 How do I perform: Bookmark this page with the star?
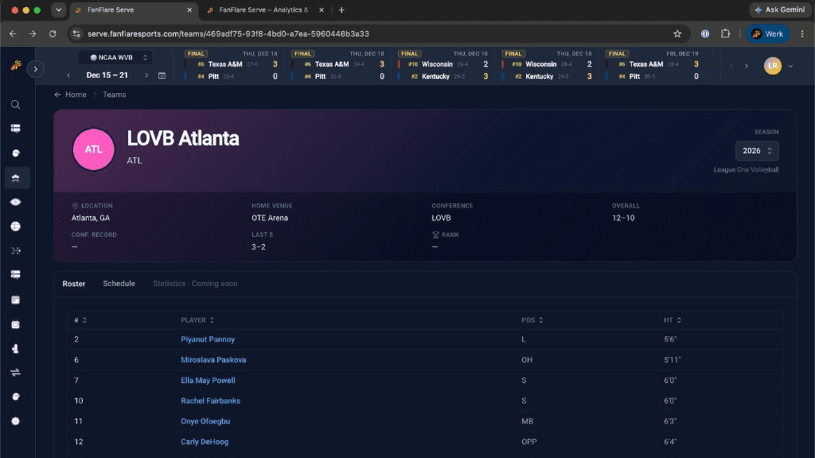coord(677,34)
